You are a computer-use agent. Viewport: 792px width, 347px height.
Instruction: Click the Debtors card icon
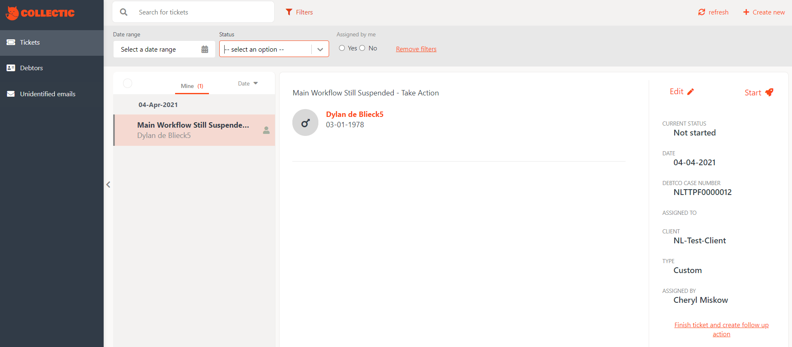click(11, 68)
